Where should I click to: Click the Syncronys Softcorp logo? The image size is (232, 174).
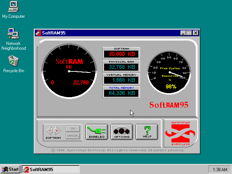tap(181, 133)
